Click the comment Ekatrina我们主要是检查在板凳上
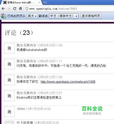The height and width of the screenshot is (124, 114). click(39, 97)
